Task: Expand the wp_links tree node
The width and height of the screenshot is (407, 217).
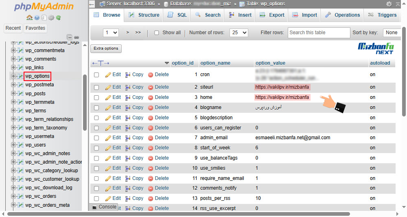Action: (x=13, y=68)
